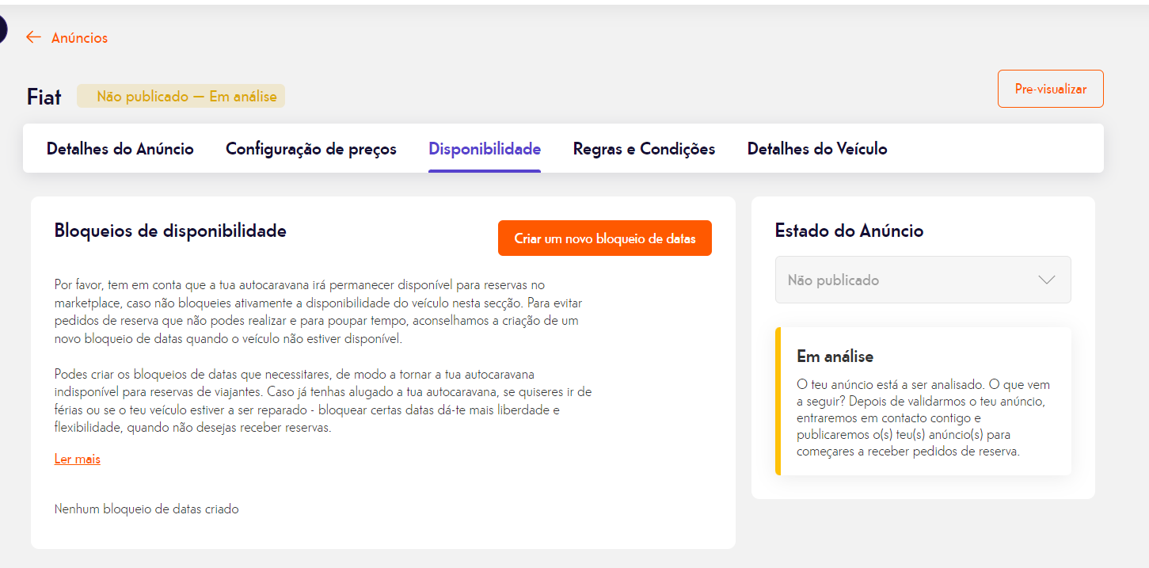Click the Bloqueios de disponibilidade heading
1149x568 pixels.
[170, 231]
